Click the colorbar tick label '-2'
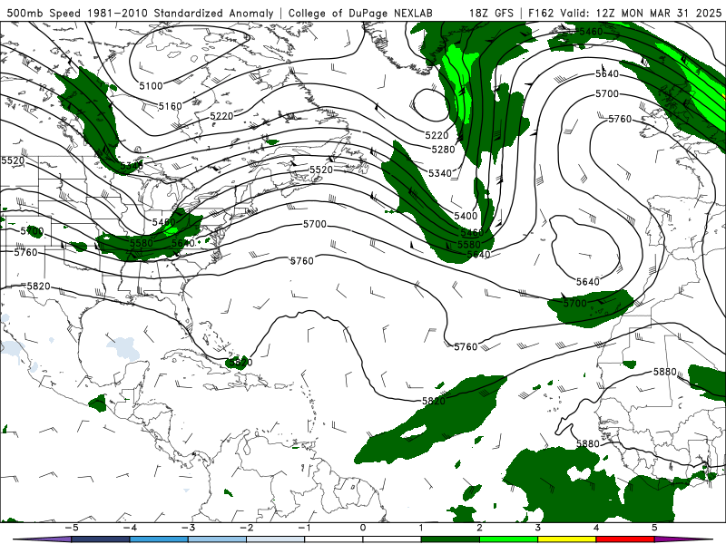The image size is (726, 544). coord(246,528)
